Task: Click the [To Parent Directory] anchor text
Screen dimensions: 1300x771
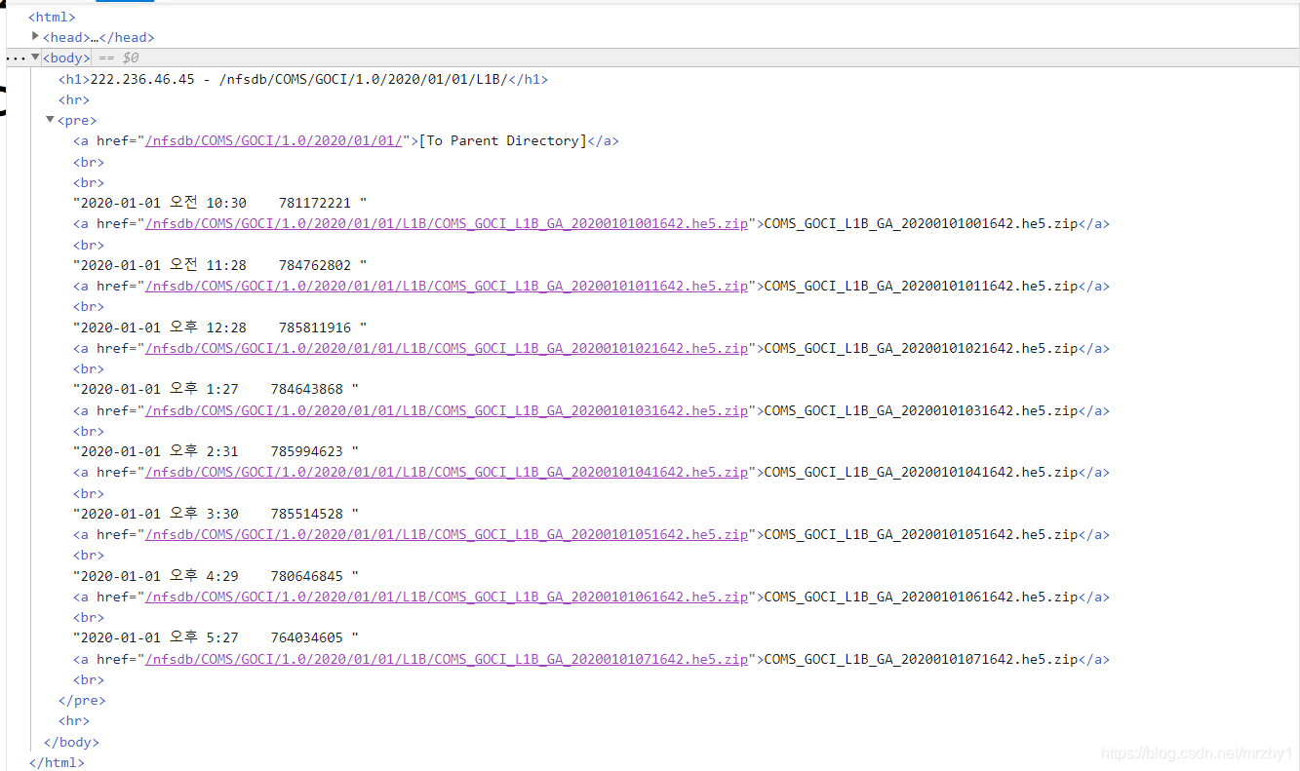Action: [x=502, y=141]
